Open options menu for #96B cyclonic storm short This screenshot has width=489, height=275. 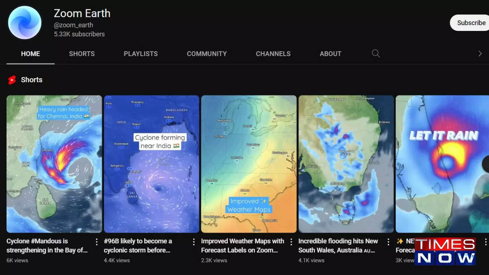(194, 242)
